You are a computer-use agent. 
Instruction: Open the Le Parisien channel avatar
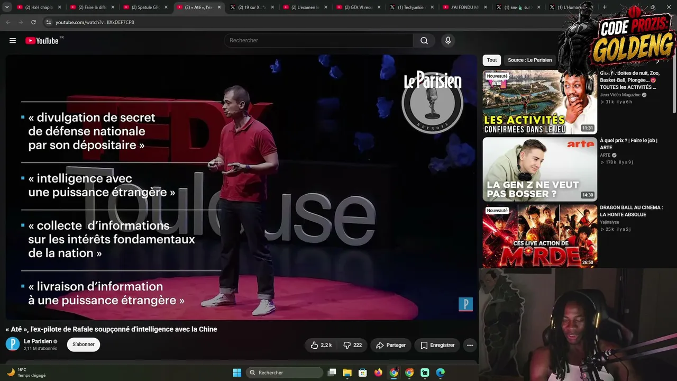click(13, 344)
